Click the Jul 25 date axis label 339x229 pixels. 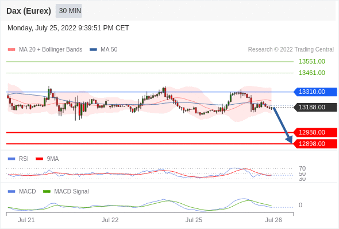click(x=194, y=220)
